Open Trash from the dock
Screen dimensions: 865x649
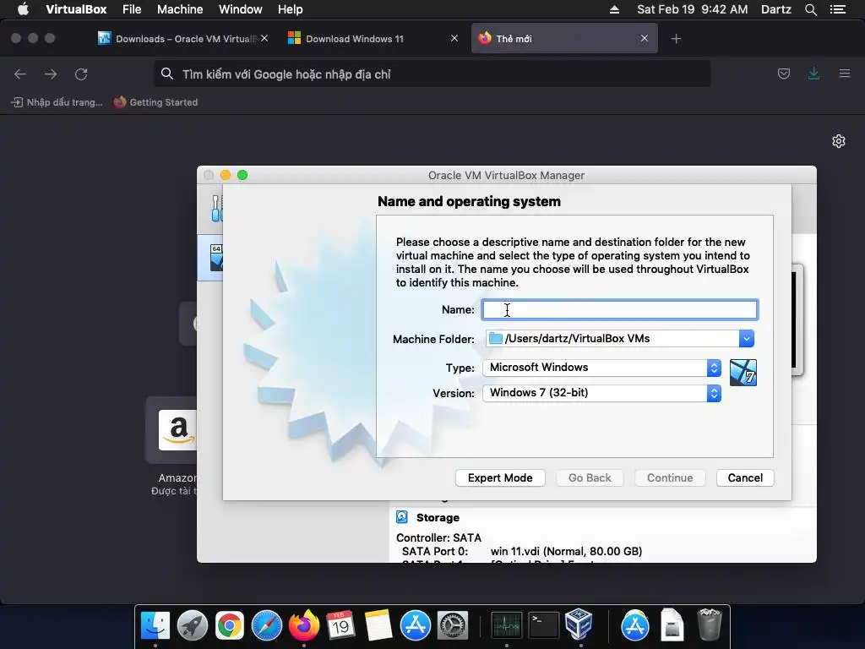point(709,624)
